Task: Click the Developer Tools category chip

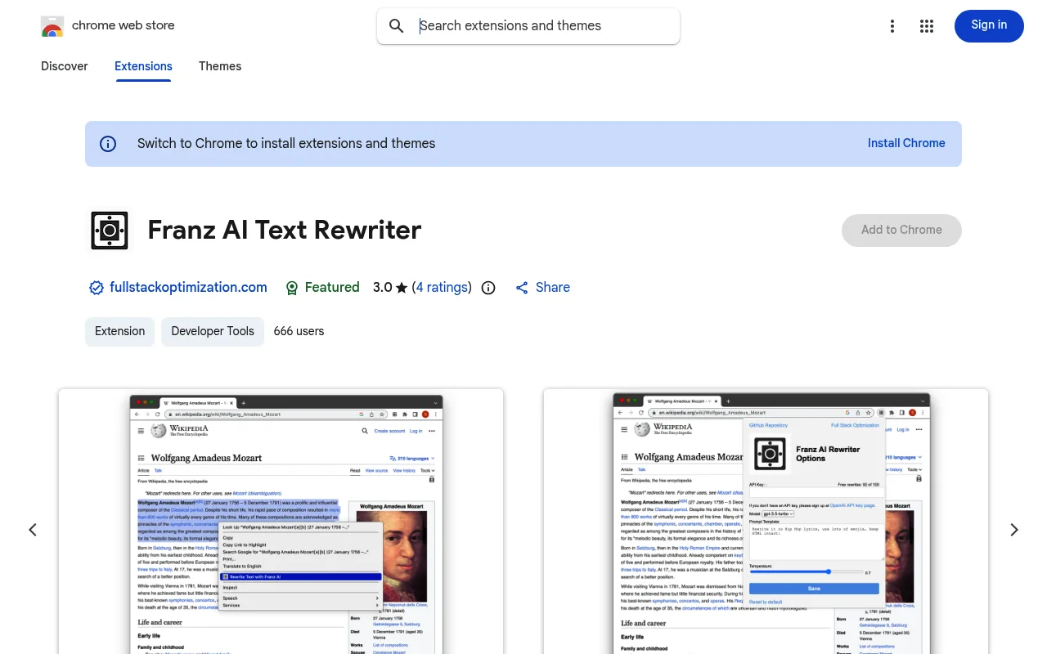Action: (x=213, y=331)
